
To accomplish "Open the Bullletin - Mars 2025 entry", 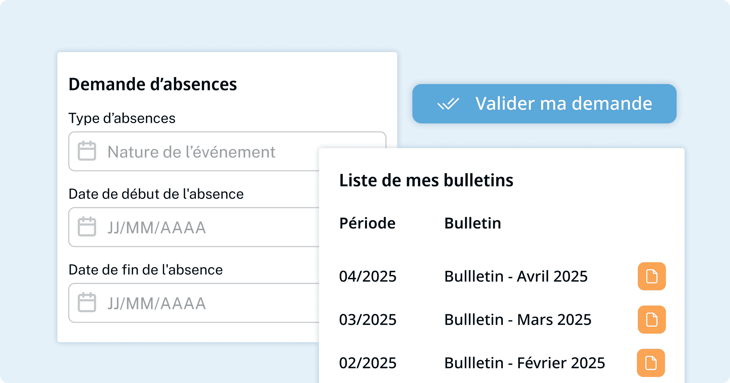I will [518, 320].
